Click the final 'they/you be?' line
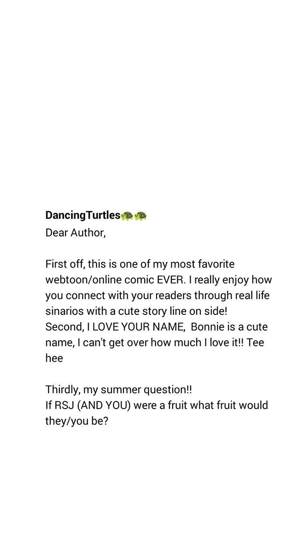 [76, 421]
